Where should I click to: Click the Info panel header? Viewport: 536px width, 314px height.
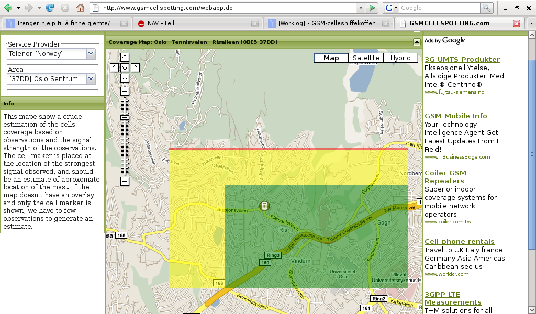point(52,103)
